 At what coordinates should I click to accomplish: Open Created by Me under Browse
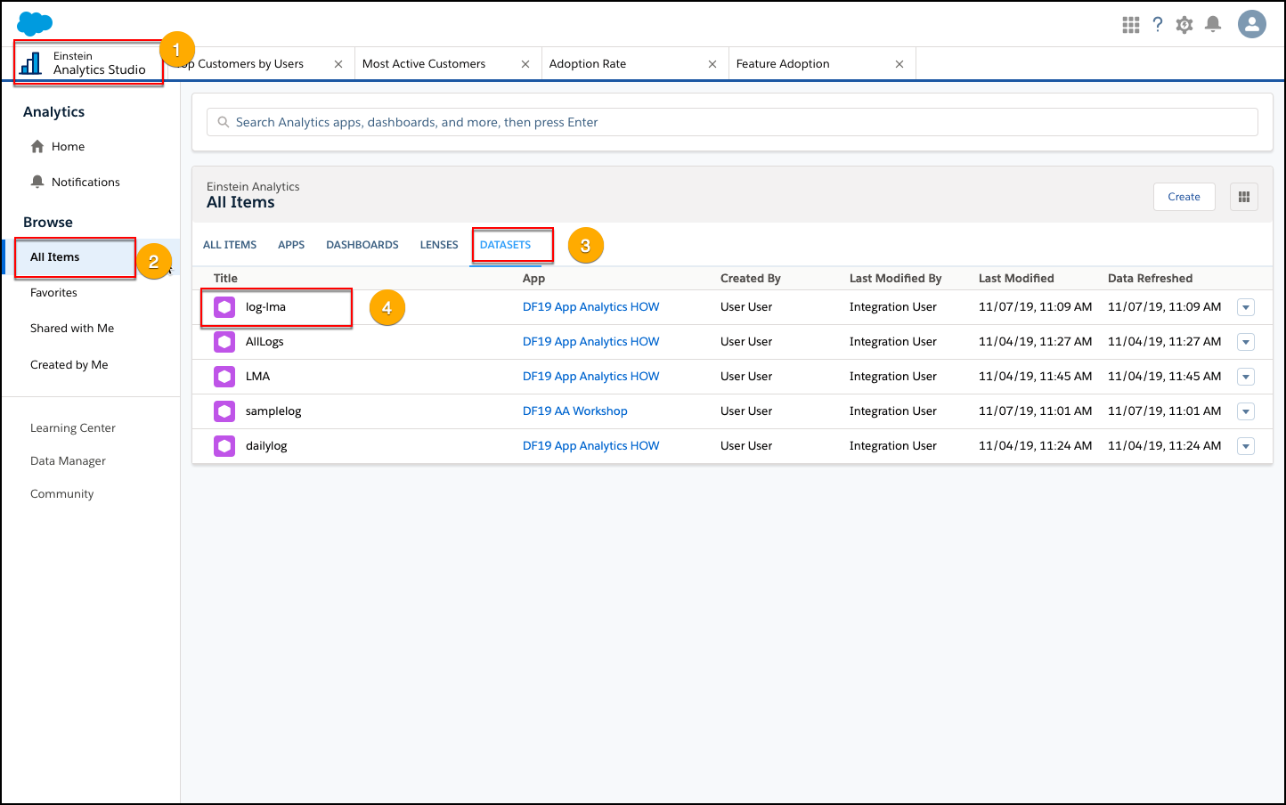[x=69, y=365]
